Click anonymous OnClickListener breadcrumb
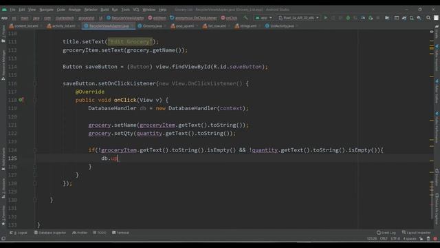This screenshot has width=440, height=248. pos(193,18)
